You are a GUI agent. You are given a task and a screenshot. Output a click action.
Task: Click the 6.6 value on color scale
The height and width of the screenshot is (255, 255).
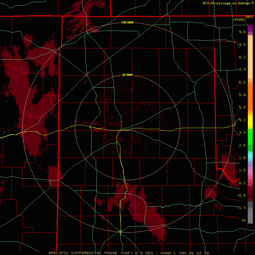pyautogui.click(x=242, y=82)
